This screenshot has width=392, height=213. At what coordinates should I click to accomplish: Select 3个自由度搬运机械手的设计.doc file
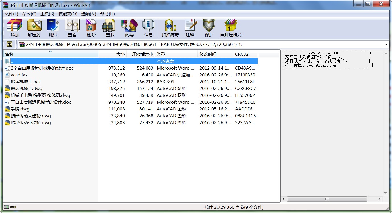coord(42,68)
